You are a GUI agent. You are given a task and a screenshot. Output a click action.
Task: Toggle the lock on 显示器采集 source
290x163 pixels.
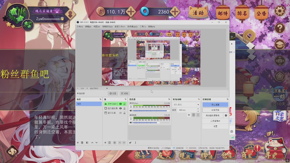click(124, 108)
